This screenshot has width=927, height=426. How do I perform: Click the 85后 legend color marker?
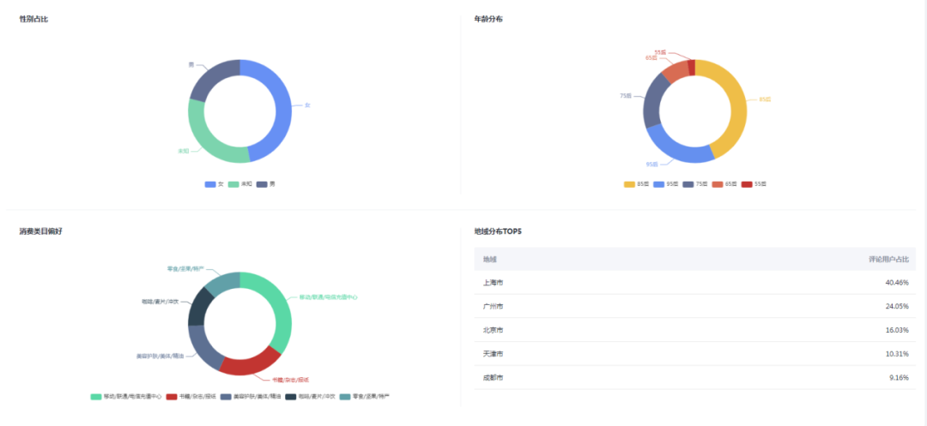point(629,183)
